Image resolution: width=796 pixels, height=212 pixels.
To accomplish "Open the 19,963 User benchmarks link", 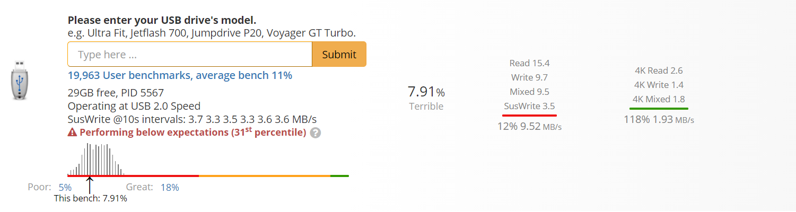I will coord(180,75).
